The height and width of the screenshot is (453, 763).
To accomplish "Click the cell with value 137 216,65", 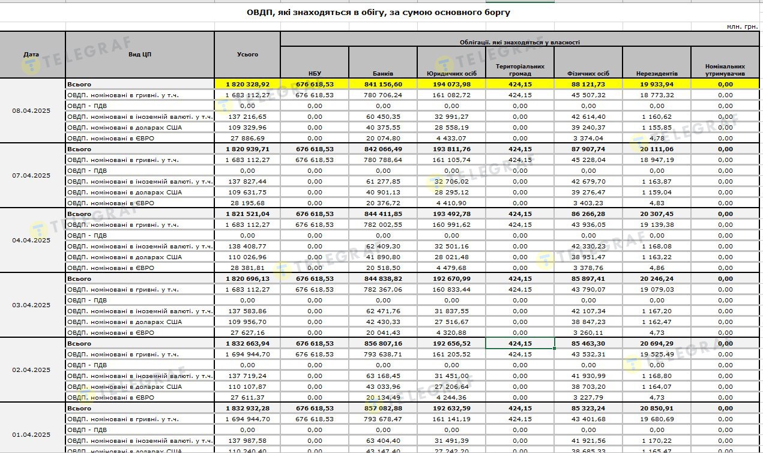I will click(247, 116).
